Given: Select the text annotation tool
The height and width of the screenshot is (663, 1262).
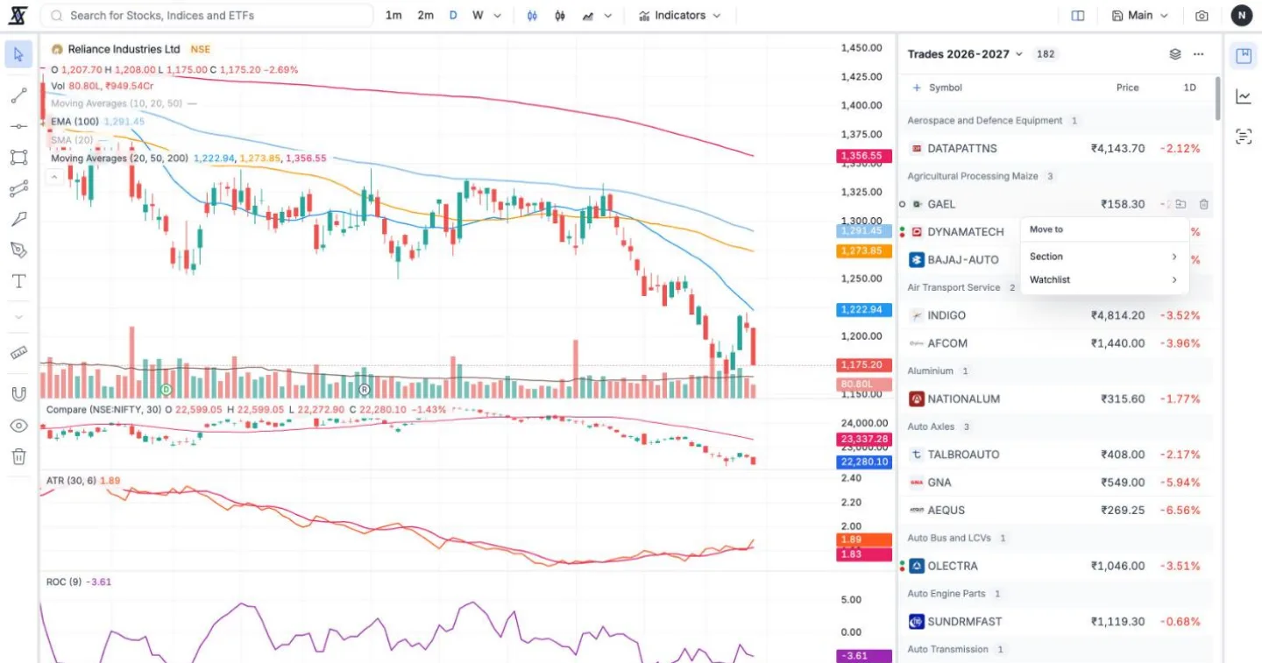Looking at the screenshot, I should [x=18, y=281].
